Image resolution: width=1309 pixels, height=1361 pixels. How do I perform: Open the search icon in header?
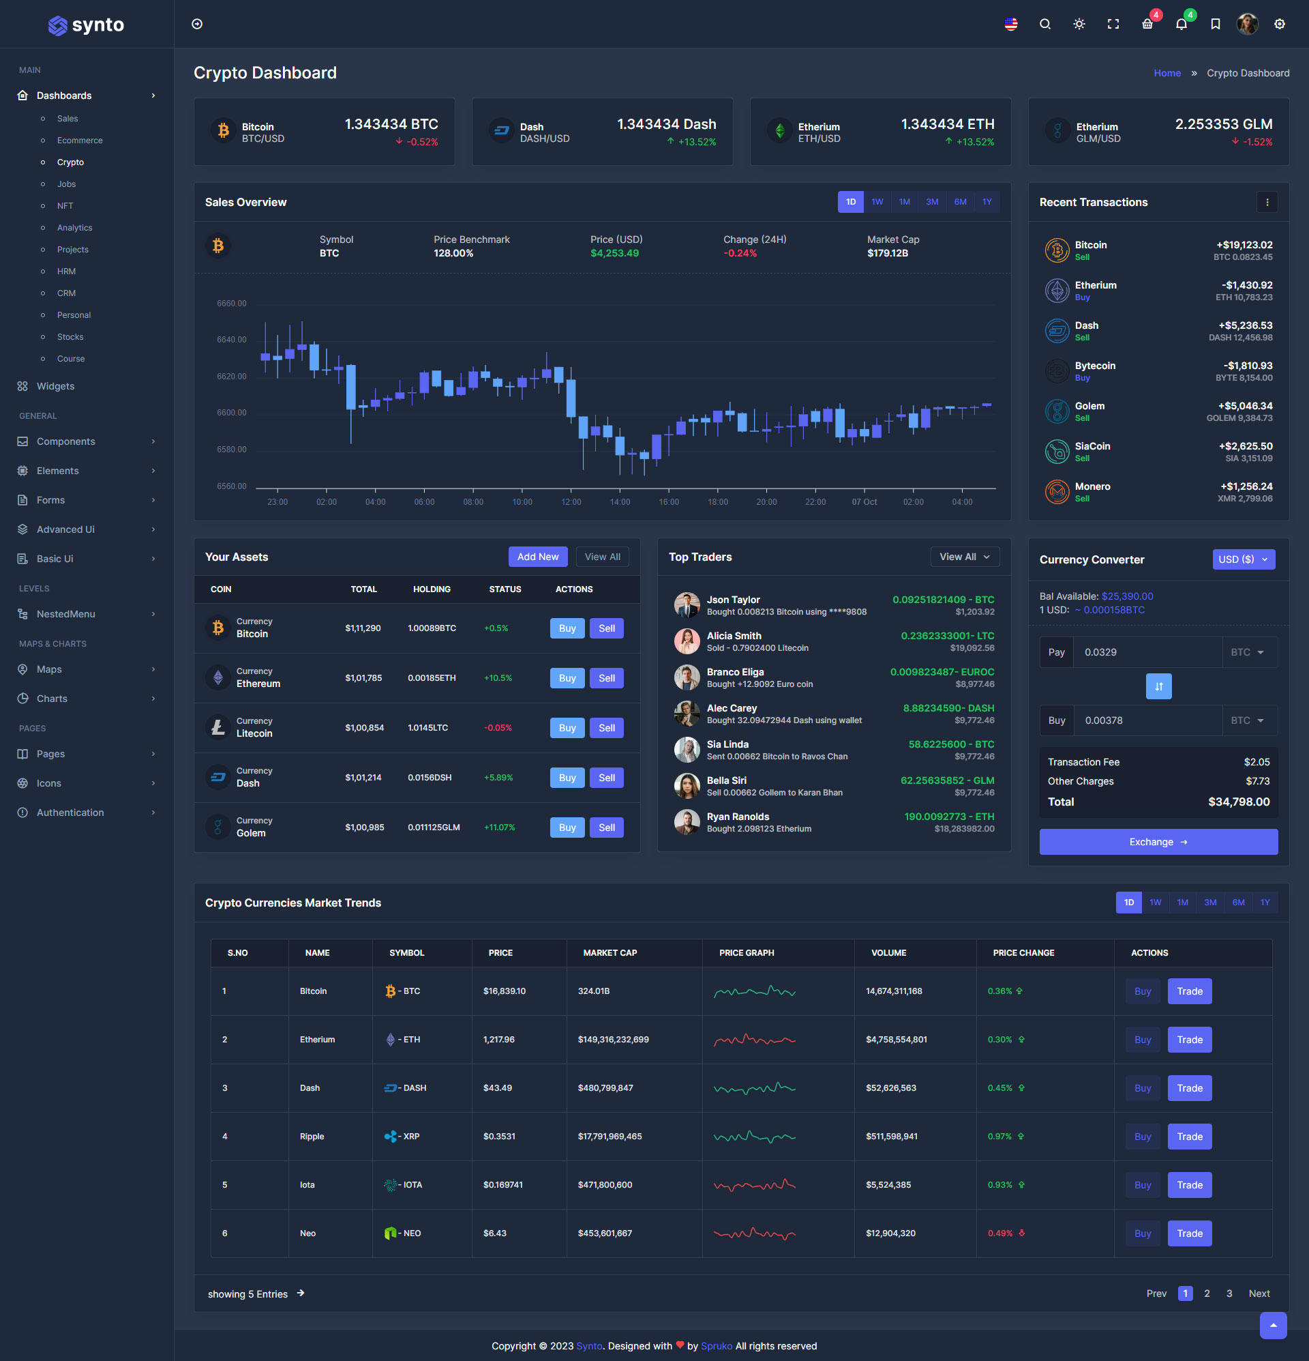pos(1044,25)
